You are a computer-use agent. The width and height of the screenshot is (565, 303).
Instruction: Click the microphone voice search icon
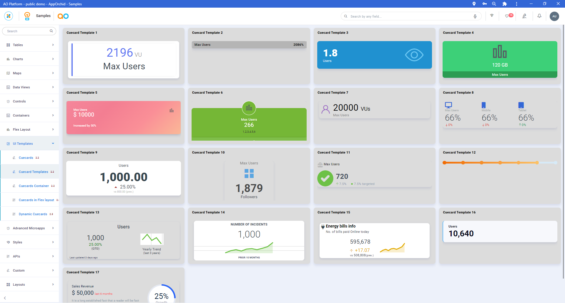pos(475,16)
